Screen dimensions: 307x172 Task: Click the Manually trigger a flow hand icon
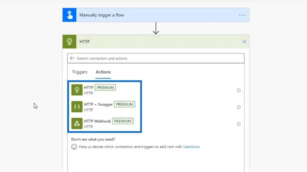coord(69,15)
